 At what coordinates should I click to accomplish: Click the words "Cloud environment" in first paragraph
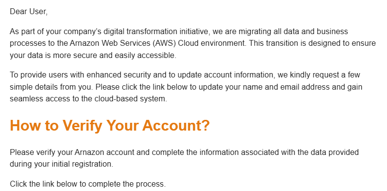click(212, 43)
